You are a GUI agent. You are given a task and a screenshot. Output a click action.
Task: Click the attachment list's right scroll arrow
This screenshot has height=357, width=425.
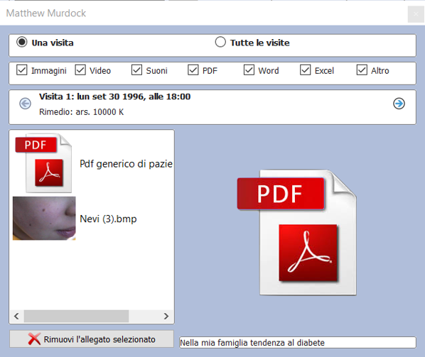point(166,316)
